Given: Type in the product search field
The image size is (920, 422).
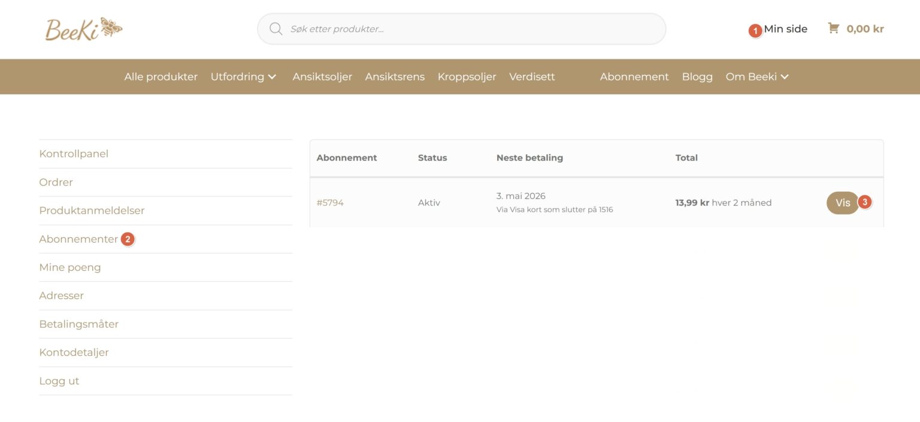Looking at the screenshot, I should pyautogui.click(x=467, y=29).
